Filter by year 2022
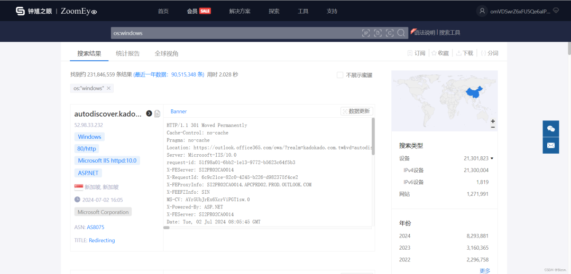This screenshot has width=571, height=274. pyautogui.click(x=444, y=260)
